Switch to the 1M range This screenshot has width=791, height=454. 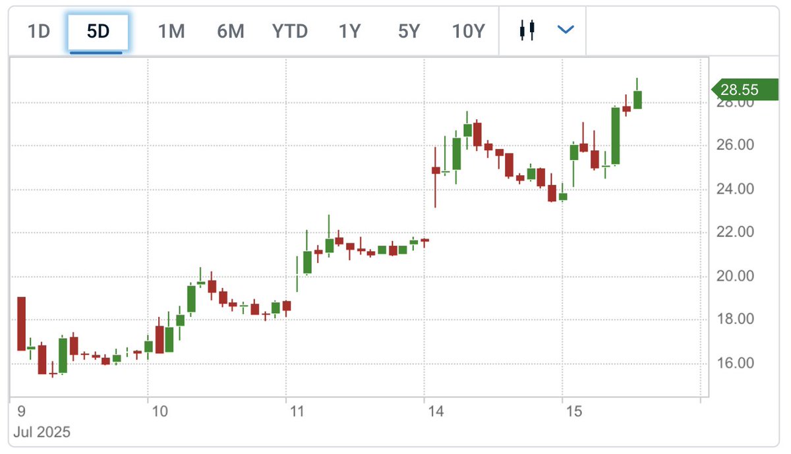coord(171,31)
